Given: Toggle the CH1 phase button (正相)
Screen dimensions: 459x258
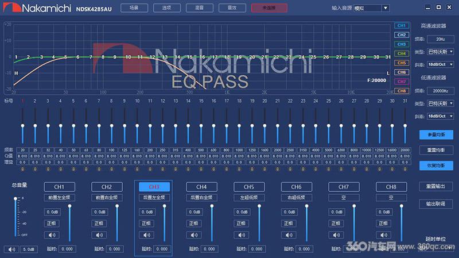Looking at the screenshot, I should pos(52,224).
